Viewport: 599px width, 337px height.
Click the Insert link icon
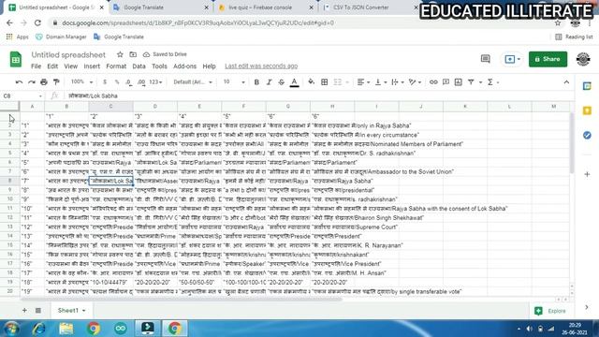coord(433,82)
